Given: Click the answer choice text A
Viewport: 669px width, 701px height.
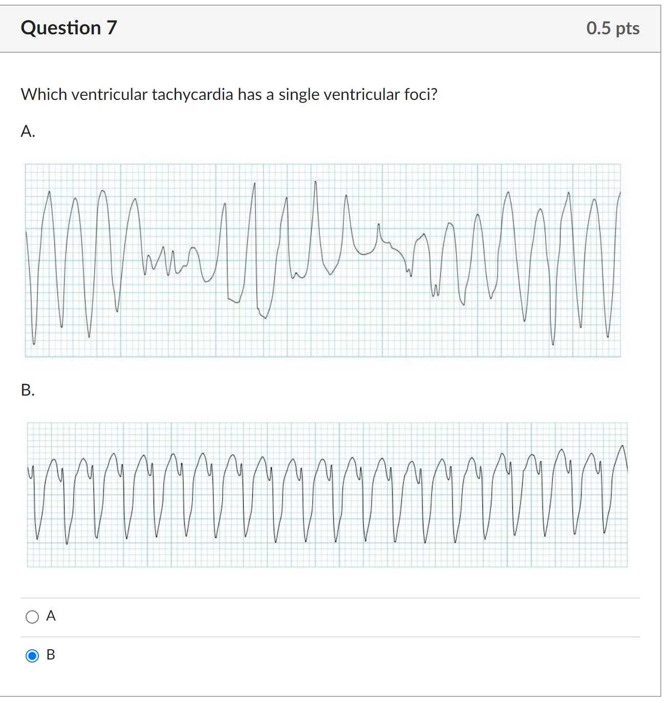Looking at the screenshot, I should coord(51,616).
